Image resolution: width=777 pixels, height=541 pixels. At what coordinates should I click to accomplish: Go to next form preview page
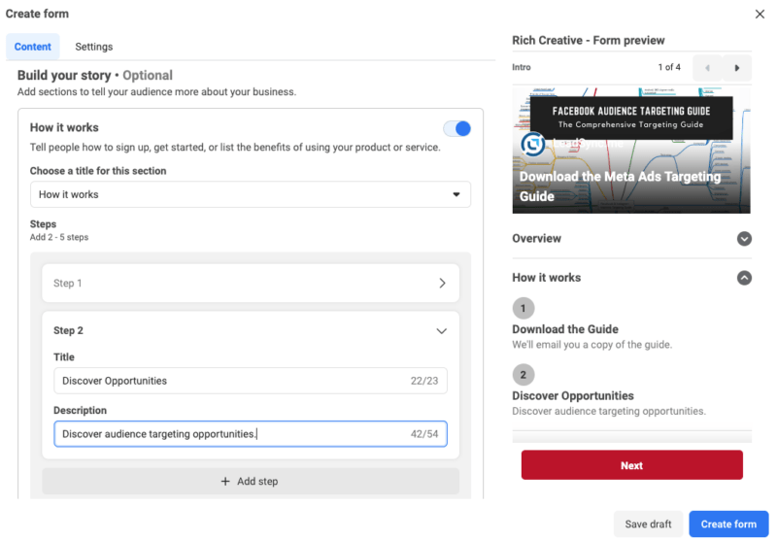(x=737, y=68)
